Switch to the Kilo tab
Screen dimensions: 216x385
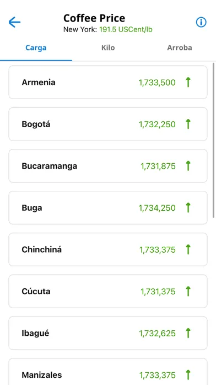[108, 48]
